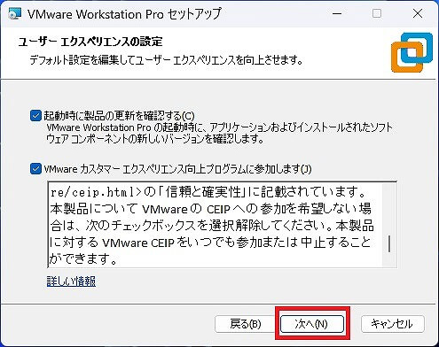Click the text デフォルト設定を編集してユーザー エクスペリエンスを向上させます。
The height and width of the screenshot is (347, 439).
[x=166, y=60]
